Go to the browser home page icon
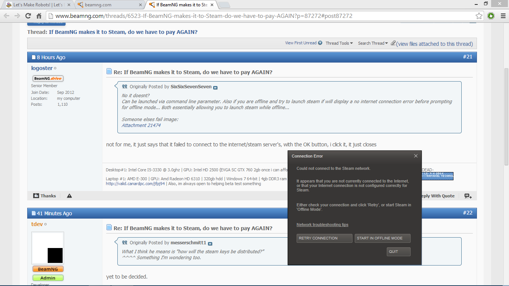 39,16
